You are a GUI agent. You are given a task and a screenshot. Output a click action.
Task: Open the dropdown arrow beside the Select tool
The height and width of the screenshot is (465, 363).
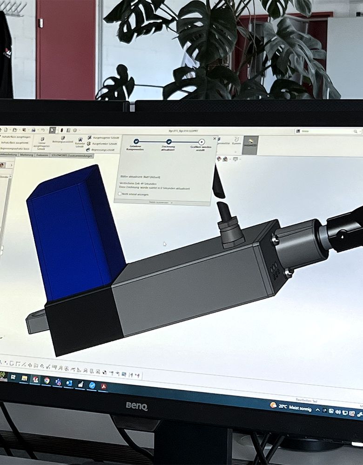[x=57, y=131]
